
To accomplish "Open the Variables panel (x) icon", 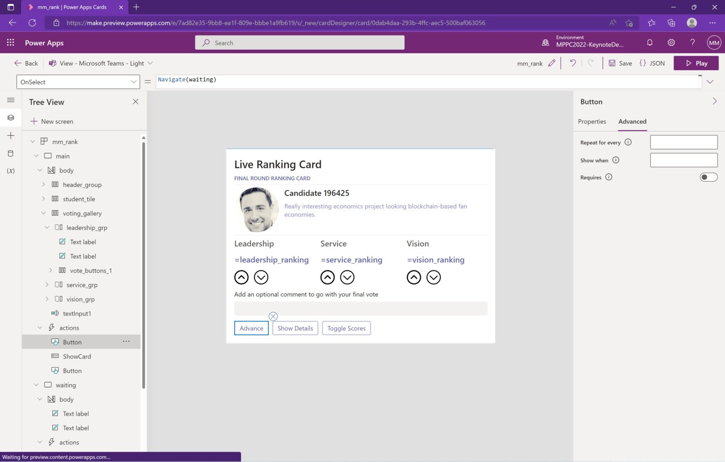I will click(x=10, y=170).
